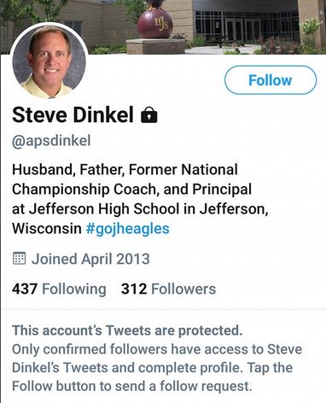Click the maroon sculpture ball in banner
This screenshot has height=403, width=326.
pos(154,24)
